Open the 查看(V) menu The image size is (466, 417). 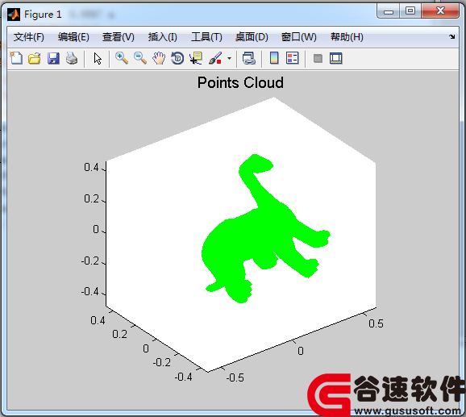119,37
